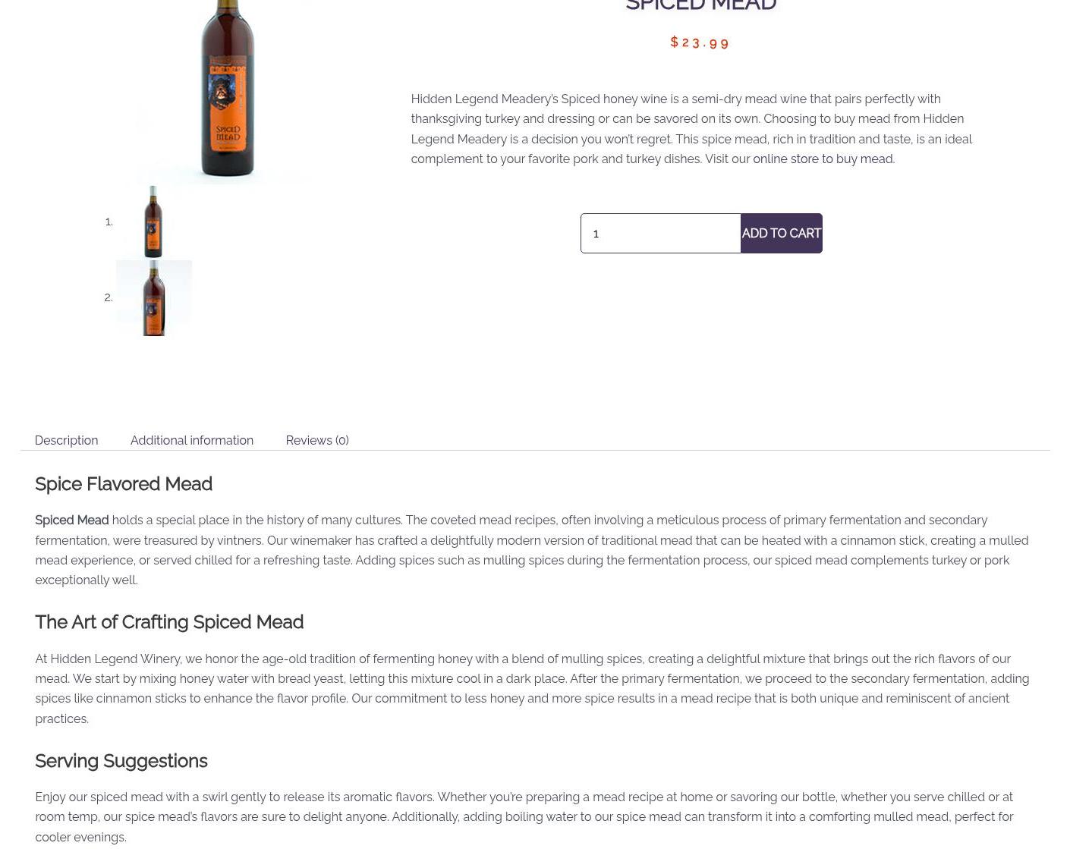Switch to the Description tab
This screenshot has height=849, width=1070.
pos(66,440)
